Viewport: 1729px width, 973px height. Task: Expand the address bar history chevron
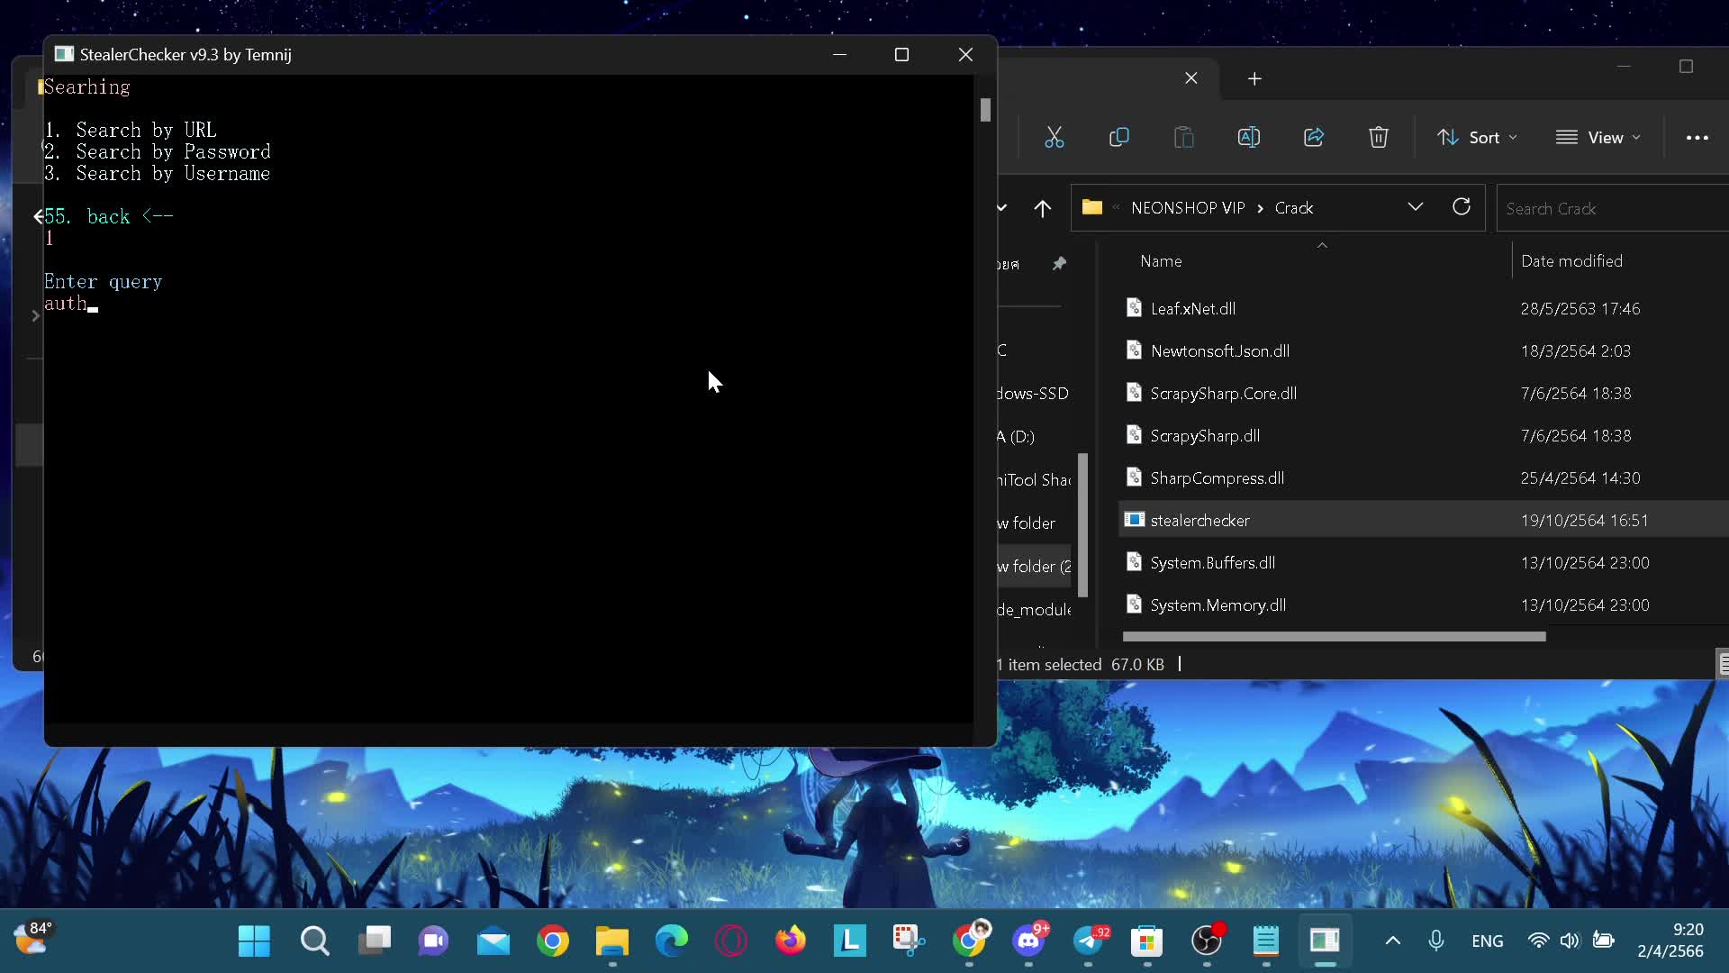coord(1415,207)
